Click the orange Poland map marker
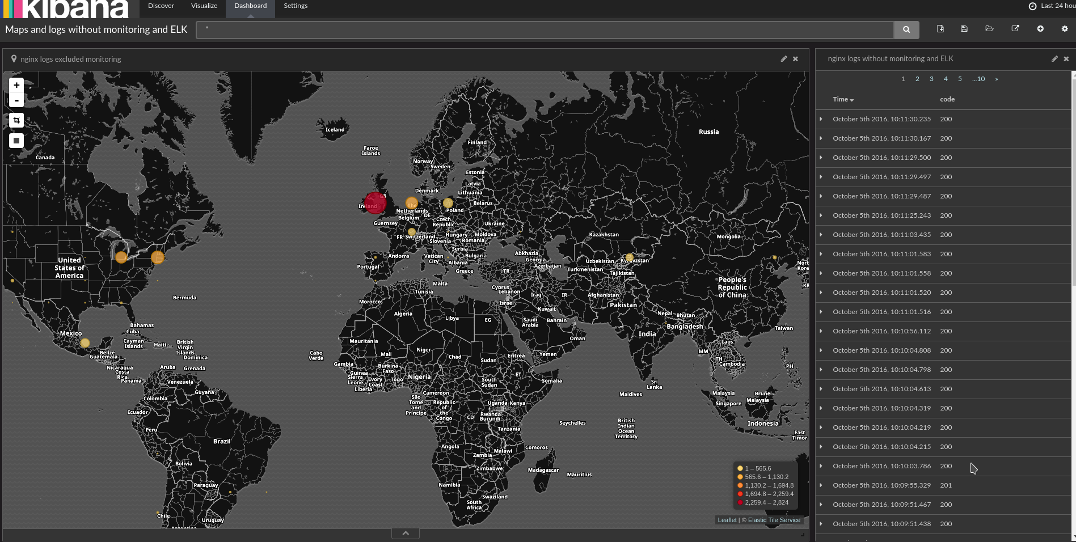This screenshot has height=542, width=1076. pos(448,202)
